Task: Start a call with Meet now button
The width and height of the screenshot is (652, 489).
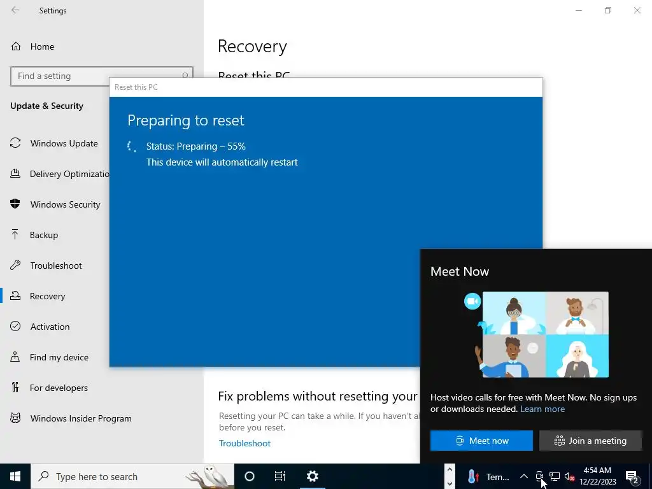Action: pyautogui.click(x=481, y=441)
